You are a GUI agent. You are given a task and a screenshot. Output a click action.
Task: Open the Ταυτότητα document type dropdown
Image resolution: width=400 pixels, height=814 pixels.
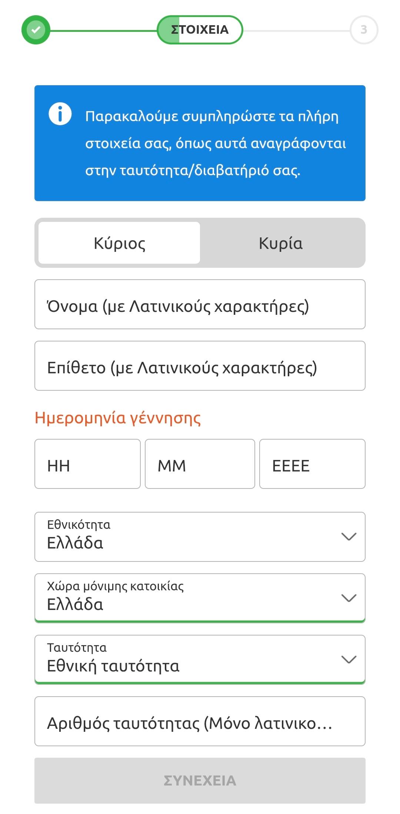tap(185, 660)
